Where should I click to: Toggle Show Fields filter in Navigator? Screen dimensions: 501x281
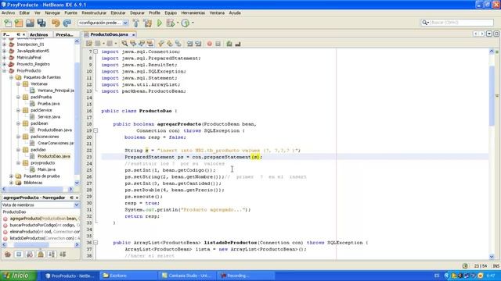pyautogui.click(x=19, y=254)
